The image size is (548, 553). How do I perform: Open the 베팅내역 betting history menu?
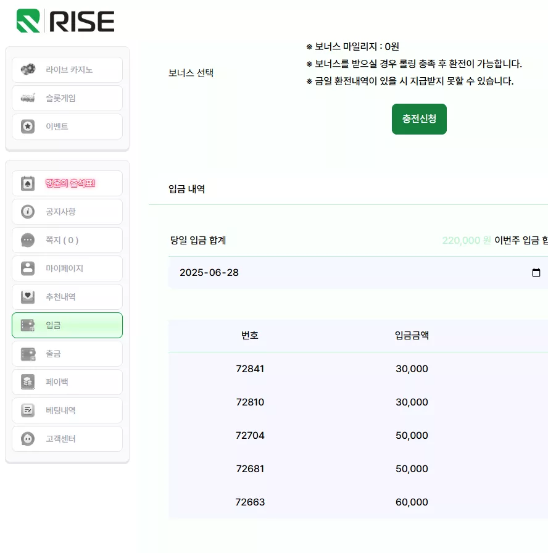pyautogui.click(x=67, y=410)
